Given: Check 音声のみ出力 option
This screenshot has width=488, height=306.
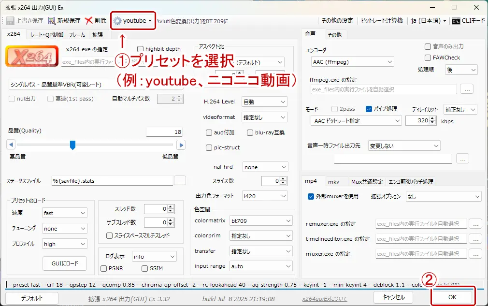Looking at the screenshot, I should pos(428,46).
